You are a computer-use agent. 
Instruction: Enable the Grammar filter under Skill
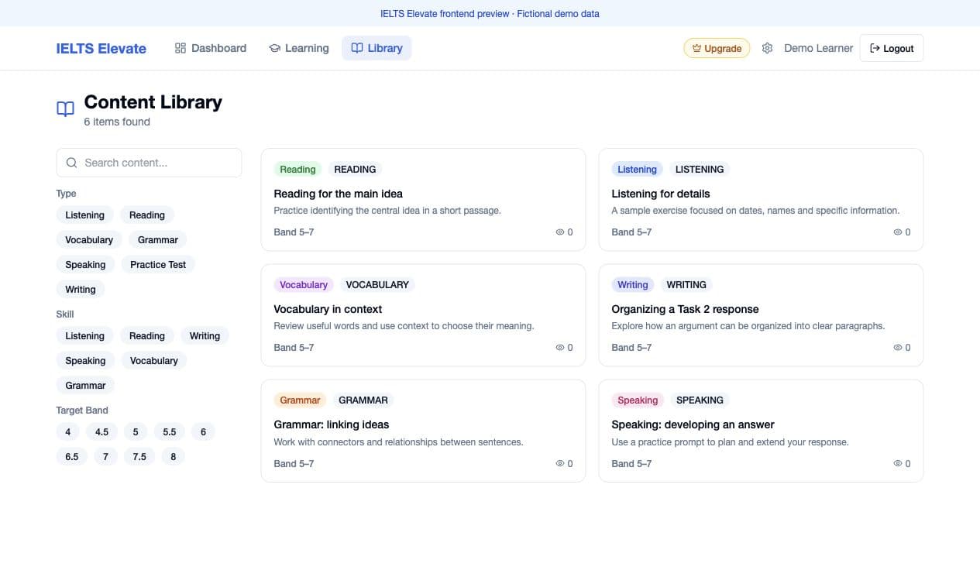(x=85, y=386)
